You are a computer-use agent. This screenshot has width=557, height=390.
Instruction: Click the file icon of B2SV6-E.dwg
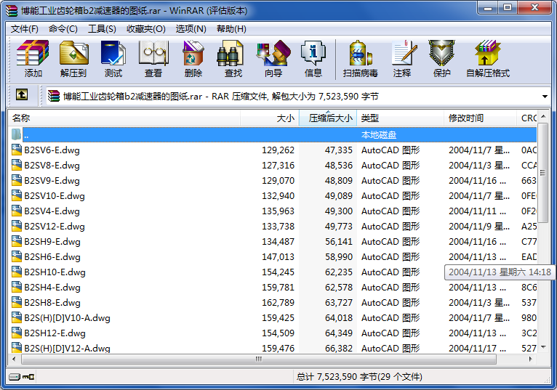16,150
